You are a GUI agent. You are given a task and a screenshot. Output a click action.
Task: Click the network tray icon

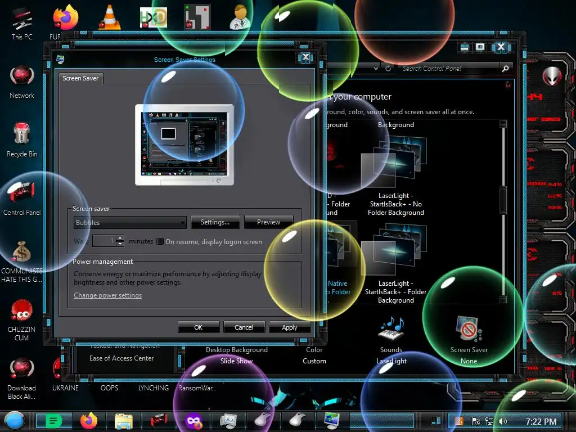(489, 421)
